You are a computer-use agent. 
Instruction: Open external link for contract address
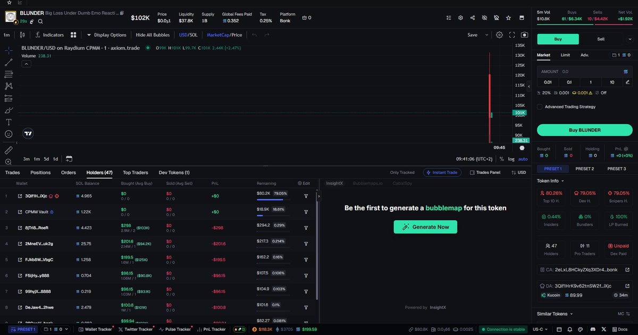(x=627, y=269)
